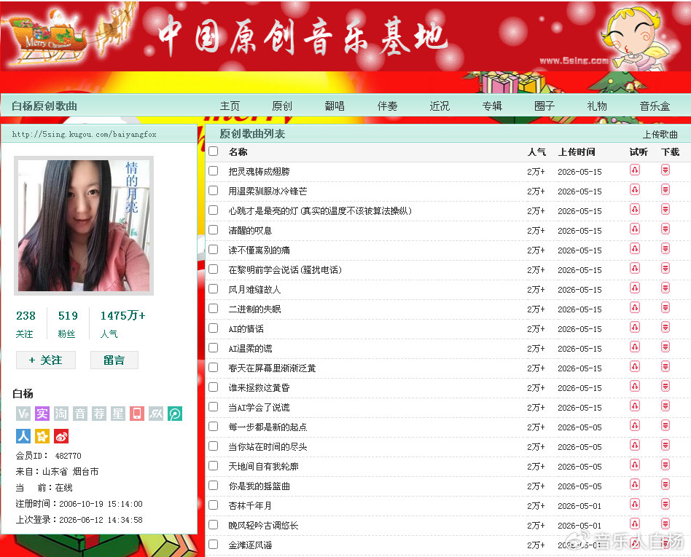The image size is (691, 557).
Task: Open song title 杏林千年月
Action: (x=250, y=505)
